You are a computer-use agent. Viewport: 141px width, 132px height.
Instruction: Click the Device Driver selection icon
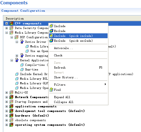point(22,42)
